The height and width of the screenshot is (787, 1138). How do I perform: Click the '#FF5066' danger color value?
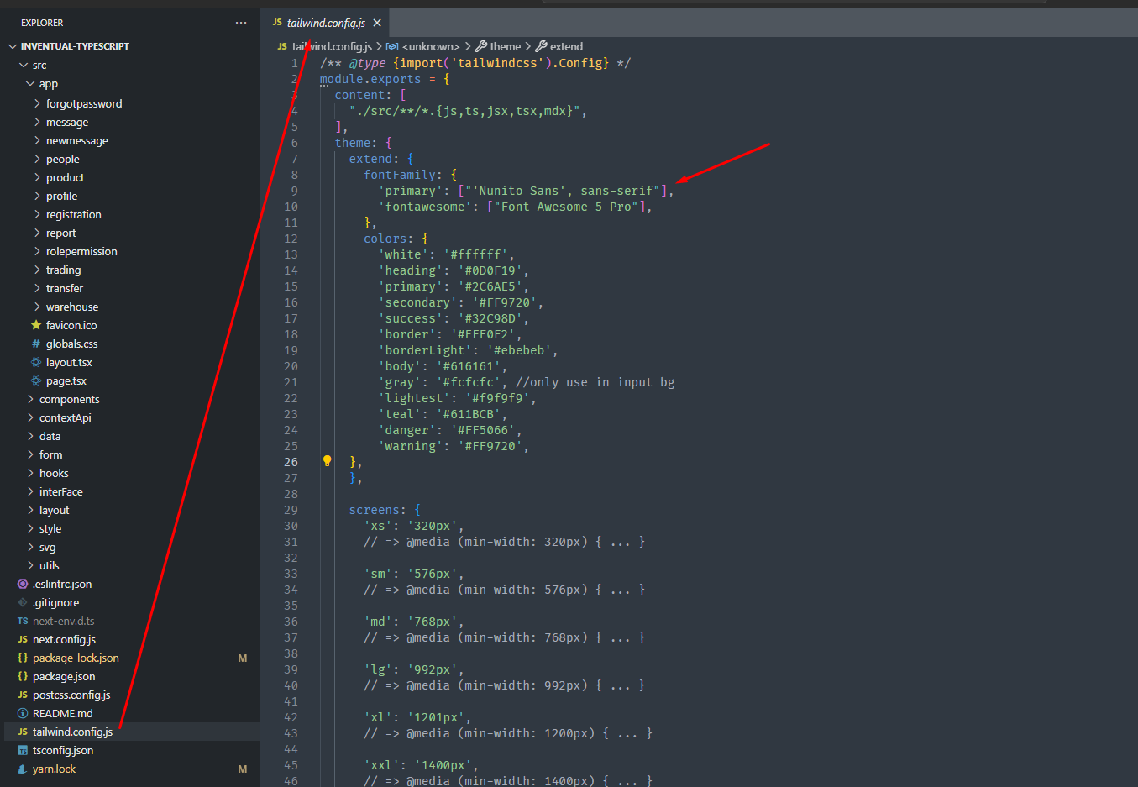point(484,430)
